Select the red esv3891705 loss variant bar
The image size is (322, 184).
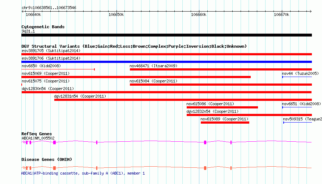(166, 54)
